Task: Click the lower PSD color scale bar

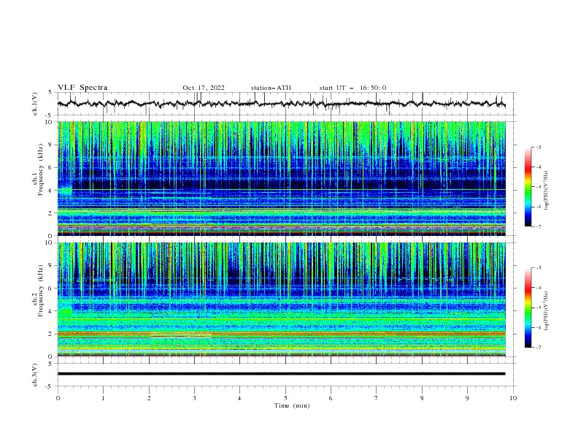Action: 528,307
